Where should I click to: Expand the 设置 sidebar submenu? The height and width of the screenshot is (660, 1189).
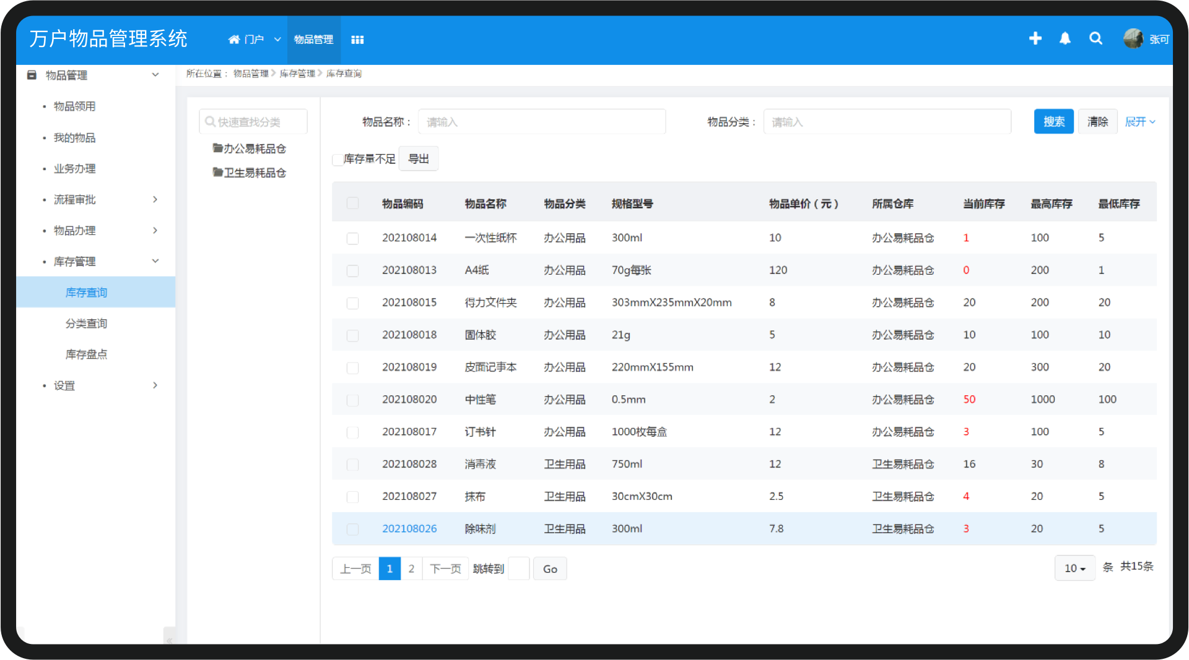coord(155,385)
